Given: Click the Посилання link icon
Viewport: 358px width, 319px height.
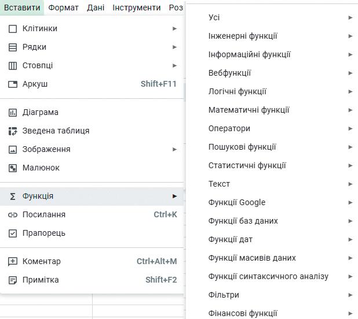Looking at the screenshot, I should [13, 214].
